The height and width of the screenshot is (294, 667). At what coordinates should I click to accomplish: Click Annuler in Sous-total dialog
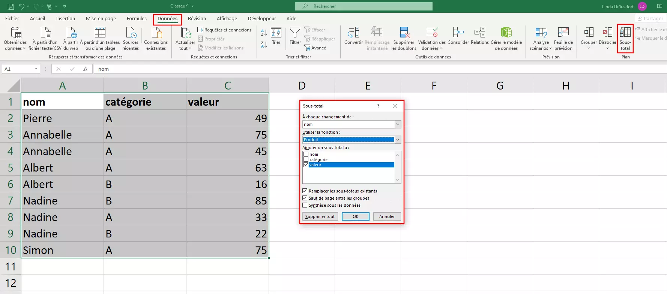coord(387,216)
